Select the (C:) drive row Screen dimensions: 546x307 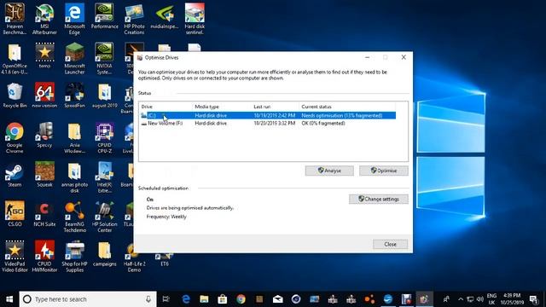click(268, 115)
